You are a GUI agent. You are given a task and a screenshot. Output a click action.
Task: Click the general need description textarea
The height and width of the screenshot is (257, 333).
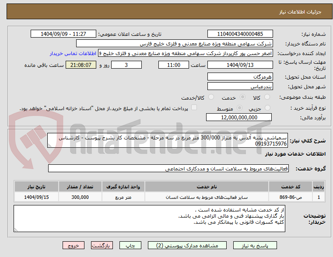[x=167, y=140]
